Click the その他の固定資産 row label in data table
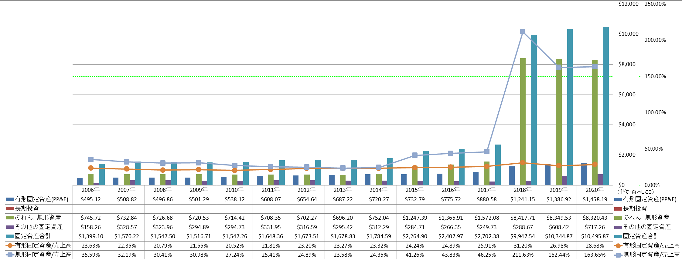Screen dimensions: 682x260 tap(39, 227)
